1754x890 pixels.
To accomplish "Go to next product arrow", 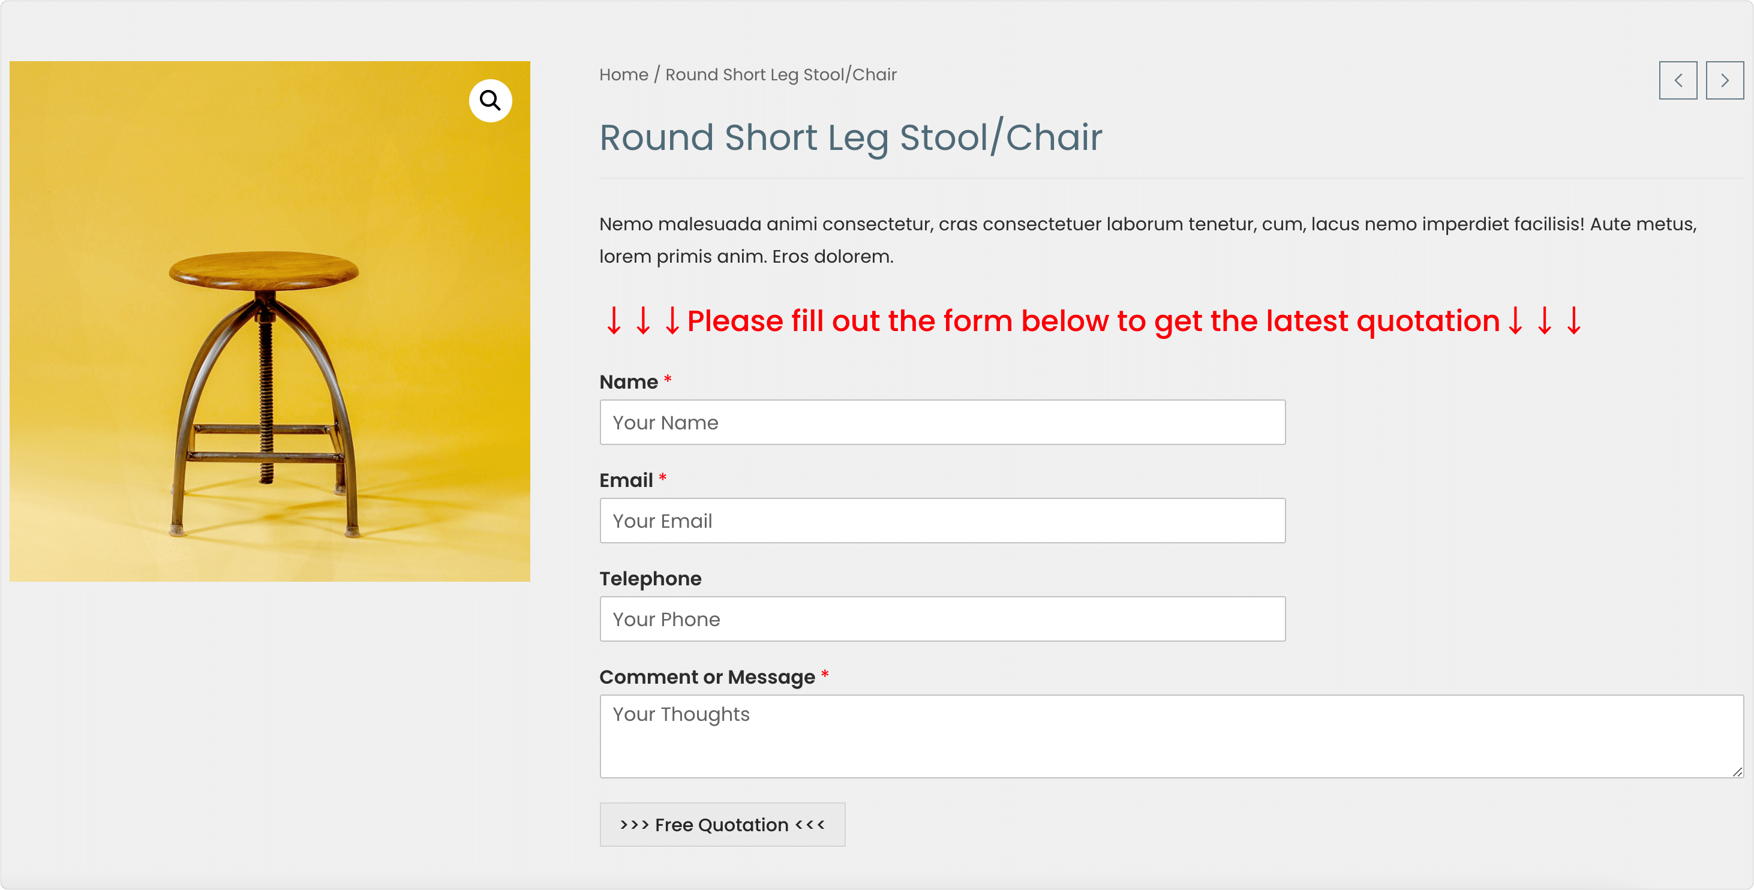I will coord(1725,80).
